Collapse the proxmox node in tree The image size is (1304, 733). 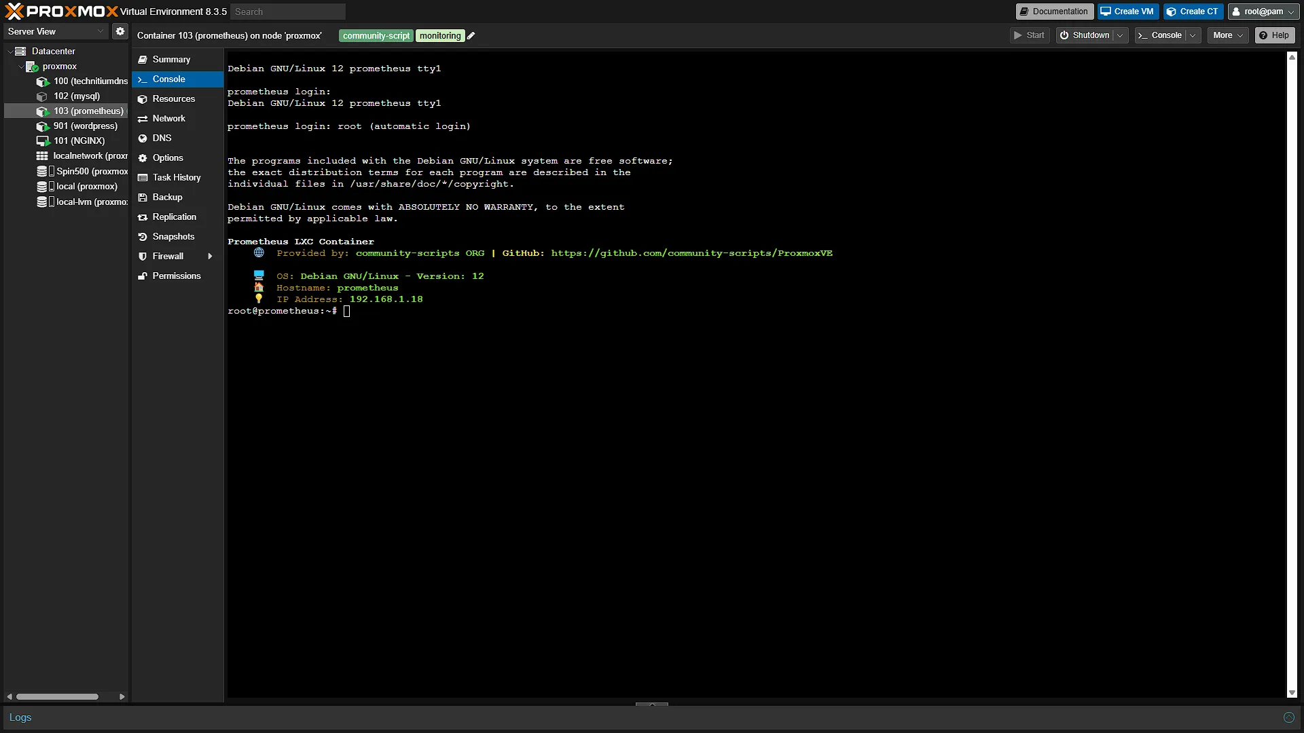pos(20,66)
